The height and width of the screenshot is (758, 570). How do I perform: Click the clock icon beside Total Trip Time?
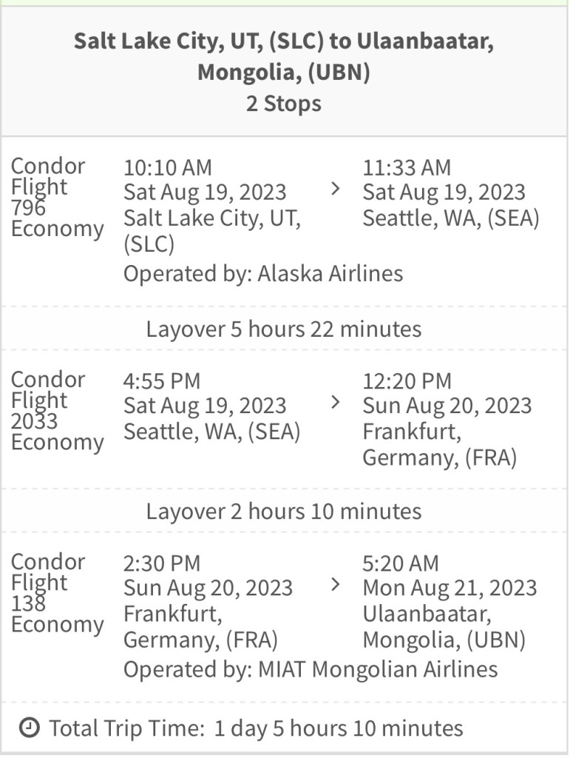[x=28, y=728]
